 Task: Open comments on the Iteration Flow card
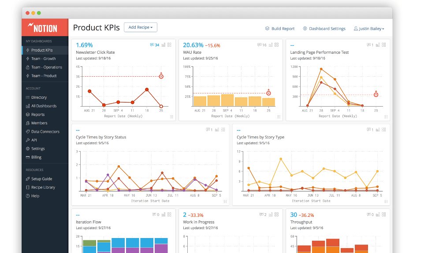pyautogui.click(x=156, y=215)
